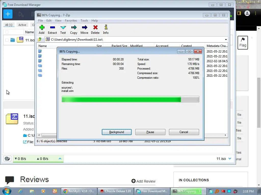
Task: Click the Add icon in 7-Zip toolbar
Action: (42, 27)
